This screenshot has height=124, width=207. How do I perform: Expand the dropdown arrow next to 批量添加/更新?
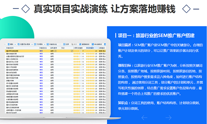32,44
